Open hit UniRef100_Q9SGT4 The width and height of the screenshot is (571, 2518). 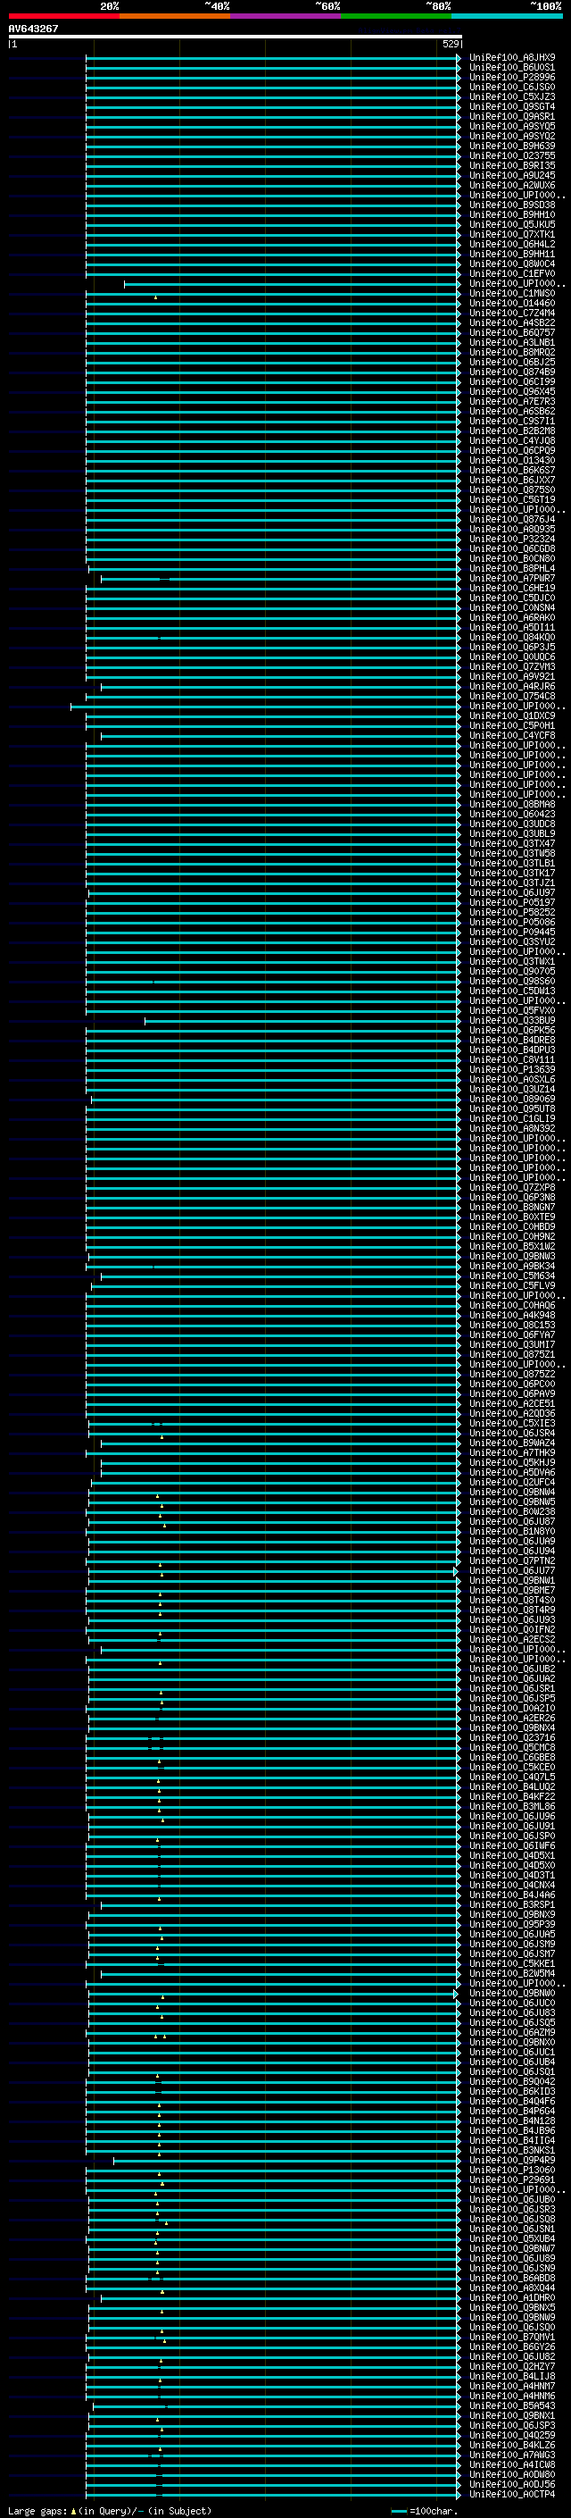click(x=511, y=106)
